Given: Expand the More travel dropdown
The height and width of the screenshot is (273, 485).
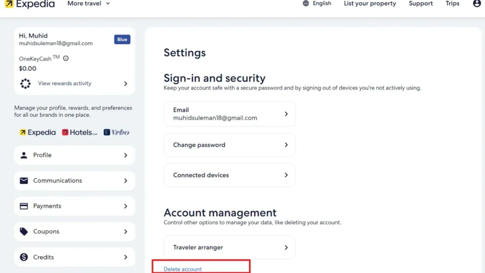Looking at the screenshot, I should [x=88, y=3].
